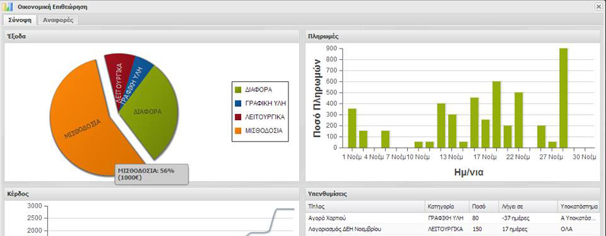
Task: Select the Σύνοψη tab
Action: click(20, 20)
